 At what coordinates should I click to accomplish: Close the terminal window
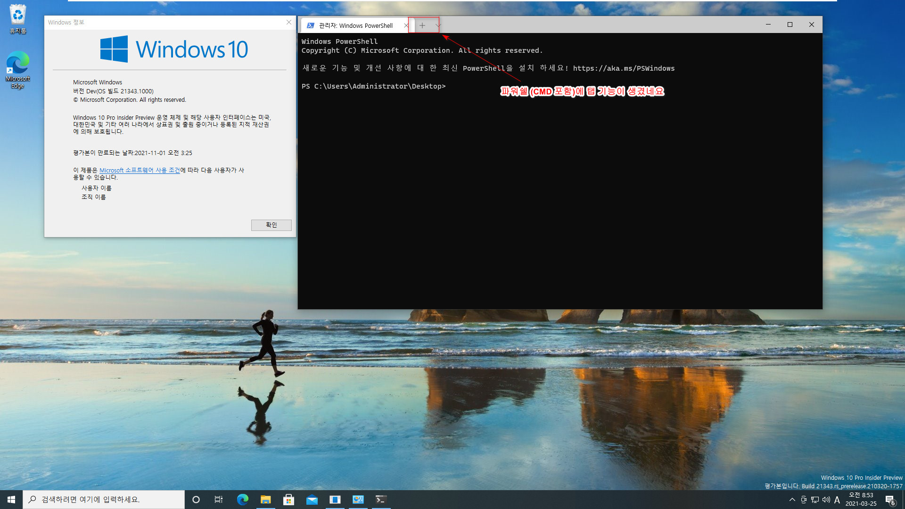click(812, 25)
